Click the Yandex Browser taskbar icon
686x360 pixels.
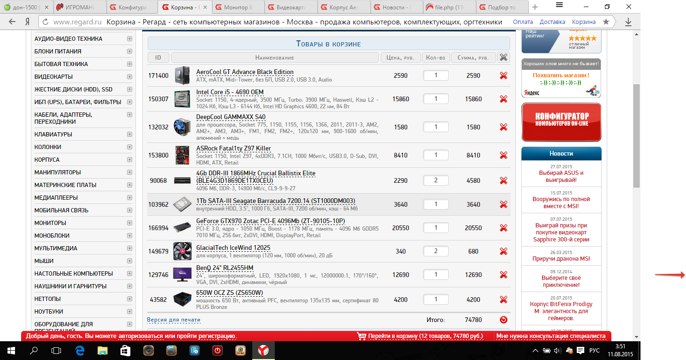[x=264, y=351]
